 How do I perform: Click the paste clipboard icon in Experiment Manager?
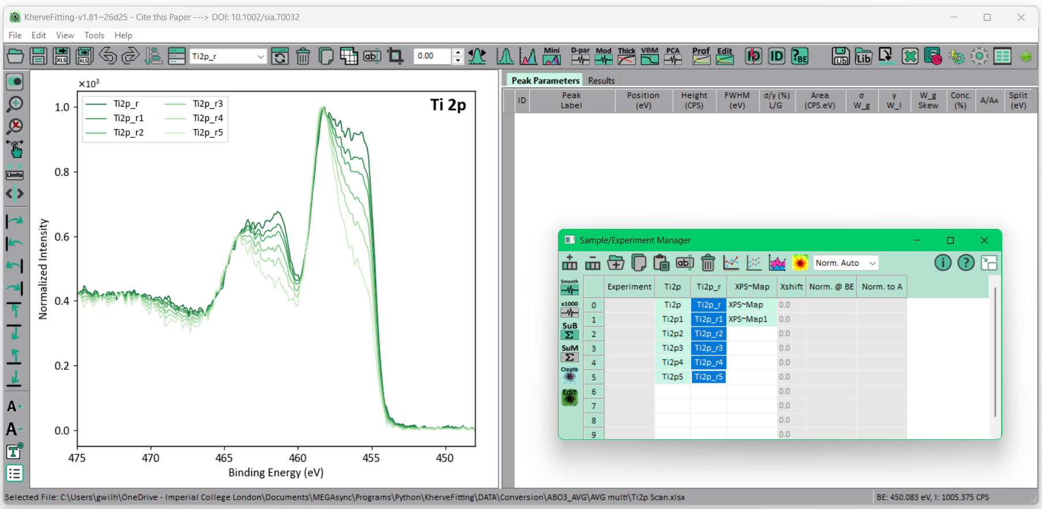[x=662, y=263]
